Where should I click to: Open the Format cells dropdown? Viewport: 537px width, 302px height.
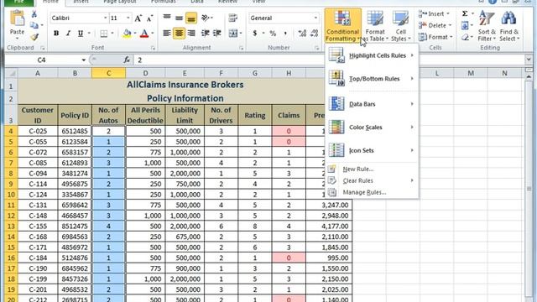(x=435, y=37)
